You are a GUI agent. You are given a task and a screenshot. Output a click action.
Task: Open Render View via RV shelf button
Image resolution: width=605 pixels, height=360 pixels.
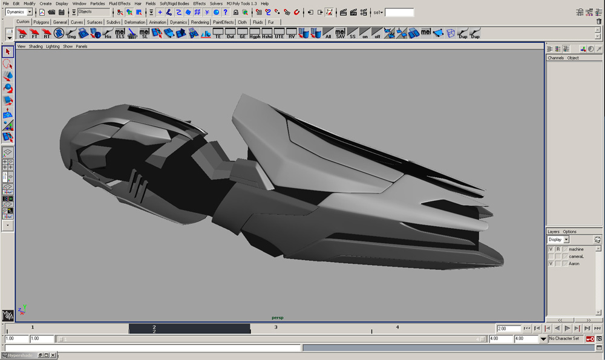[292, 33]
